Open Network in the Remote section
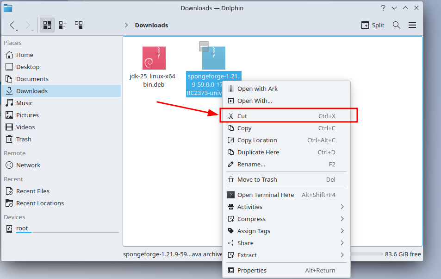 [28, 165]
